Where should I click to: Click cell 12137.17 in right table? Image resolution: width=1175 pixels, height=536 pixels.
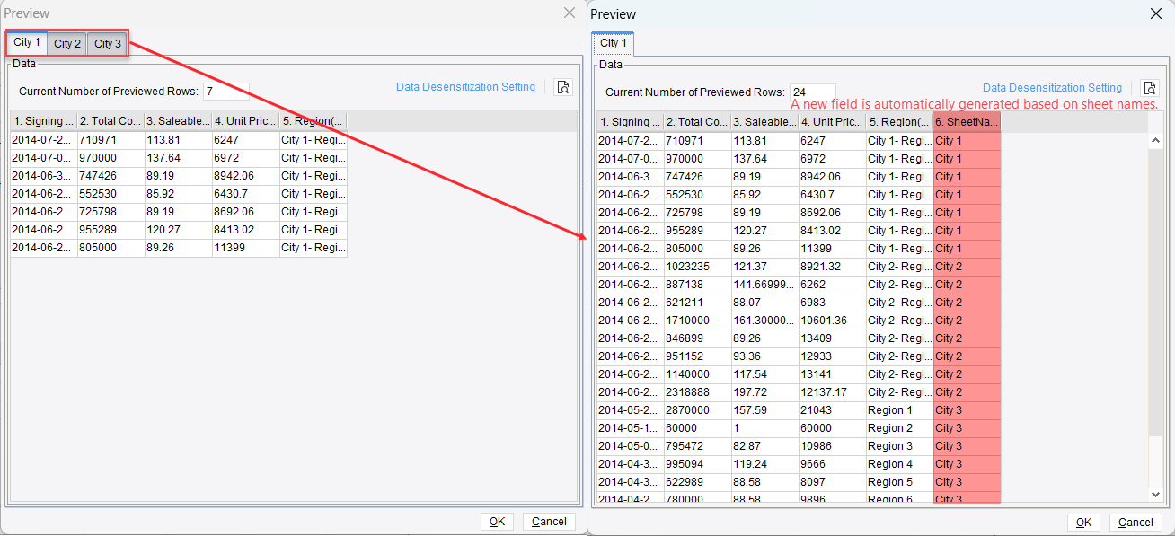pyautogui.click(x=832, y=392)
